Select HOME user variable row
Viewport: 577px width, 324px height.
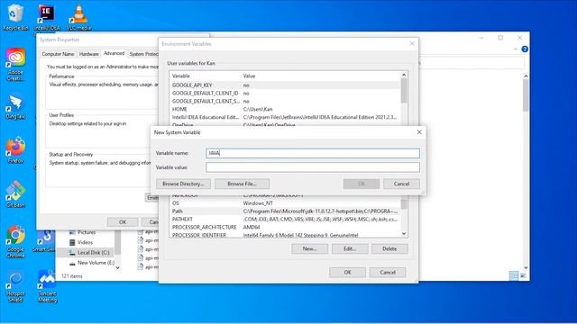pyautogui.click(x=285, y=109)
